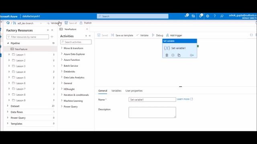Open the feedback icon in header
257x144 pixels.
coord(222,16)
